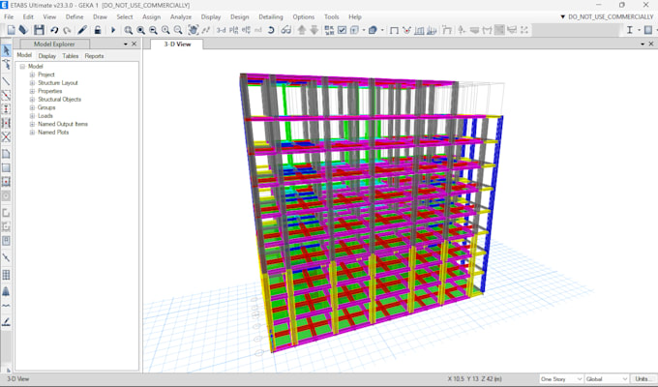Expand the Loads tree node
The image size is (658, 387).
(x=32, y=116)
